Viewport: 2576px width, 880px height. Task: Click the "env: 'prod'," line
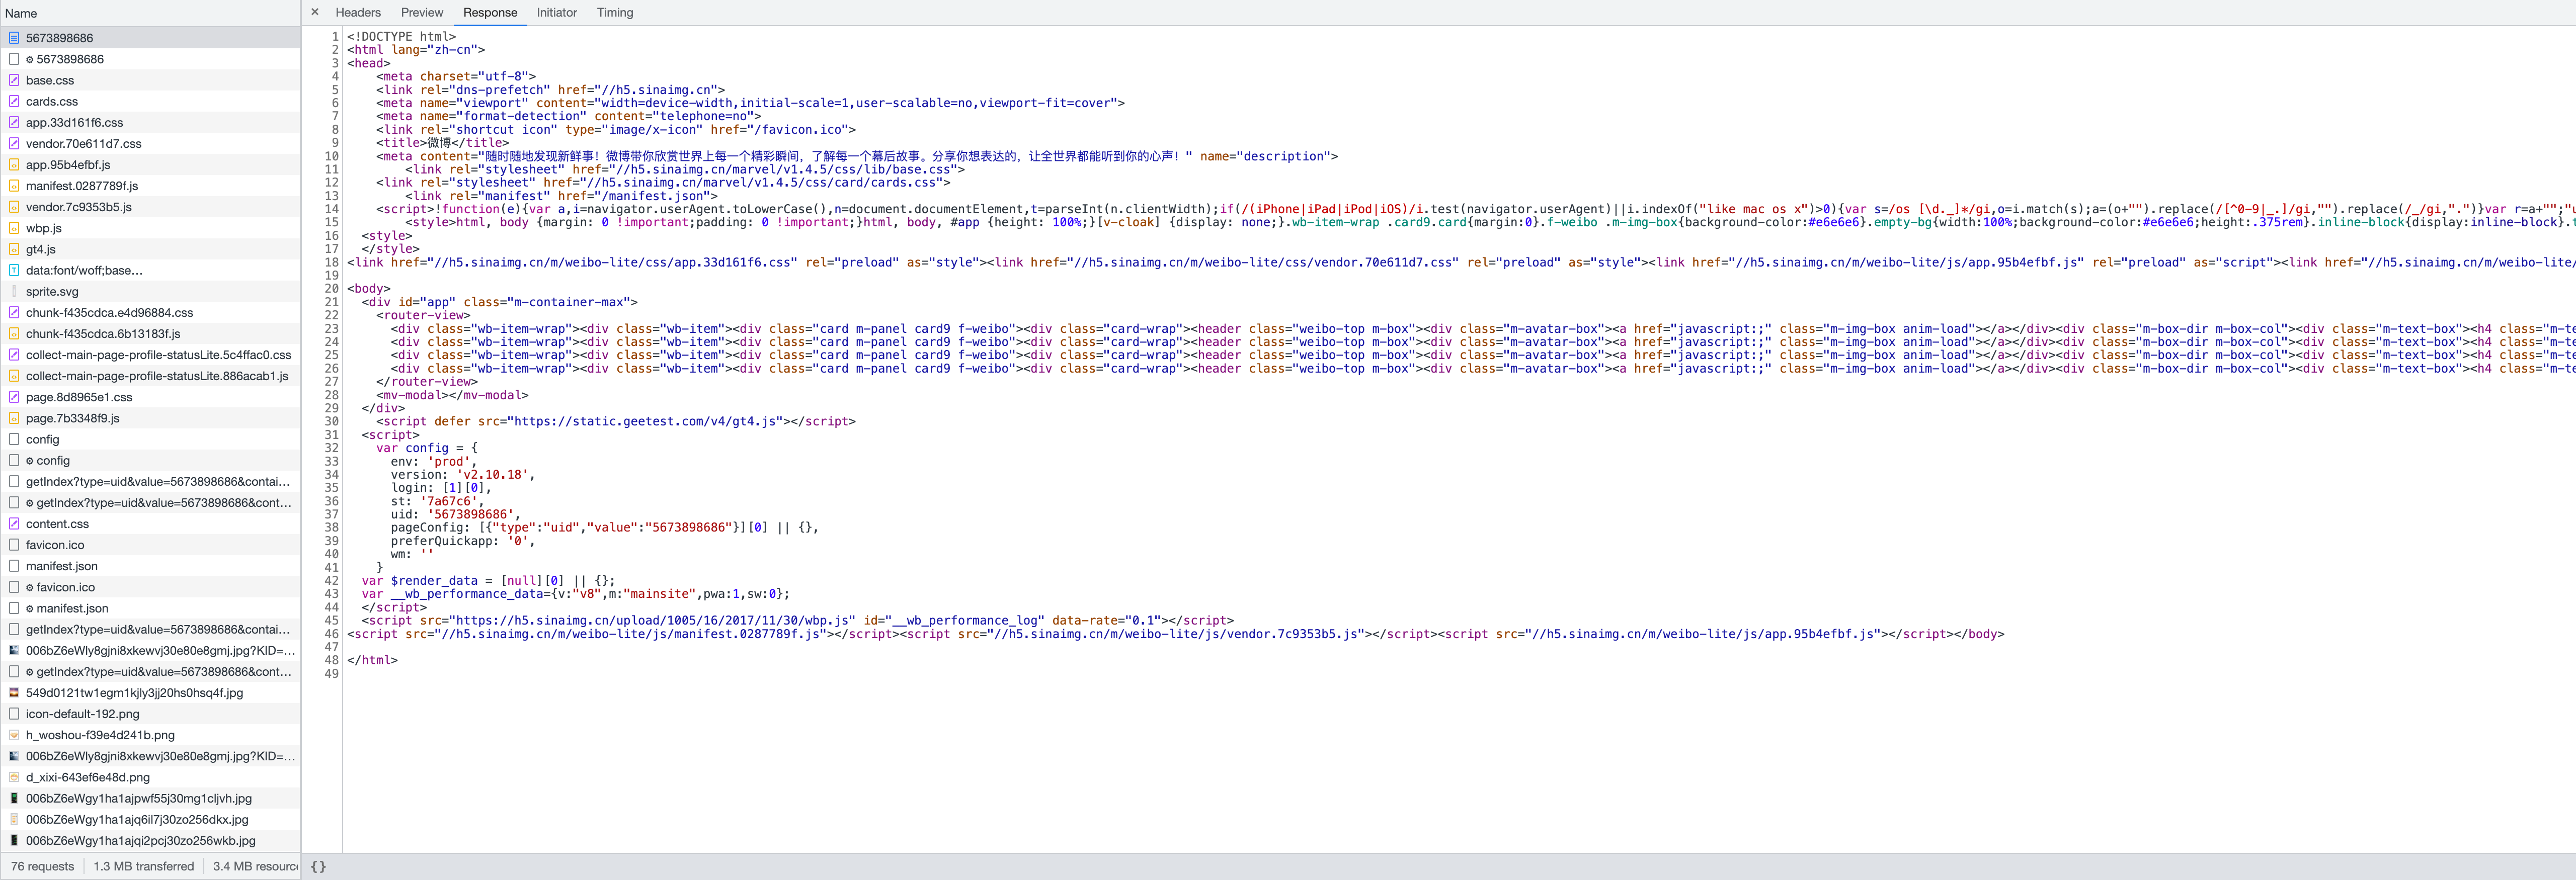click(x=434, y=461)
